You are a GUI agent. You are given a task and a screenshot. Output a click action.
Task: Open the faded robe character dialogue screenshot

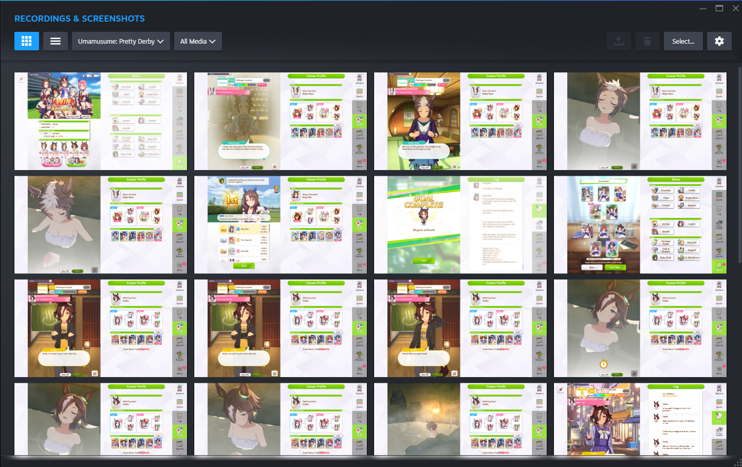click(x=281, y=121)
